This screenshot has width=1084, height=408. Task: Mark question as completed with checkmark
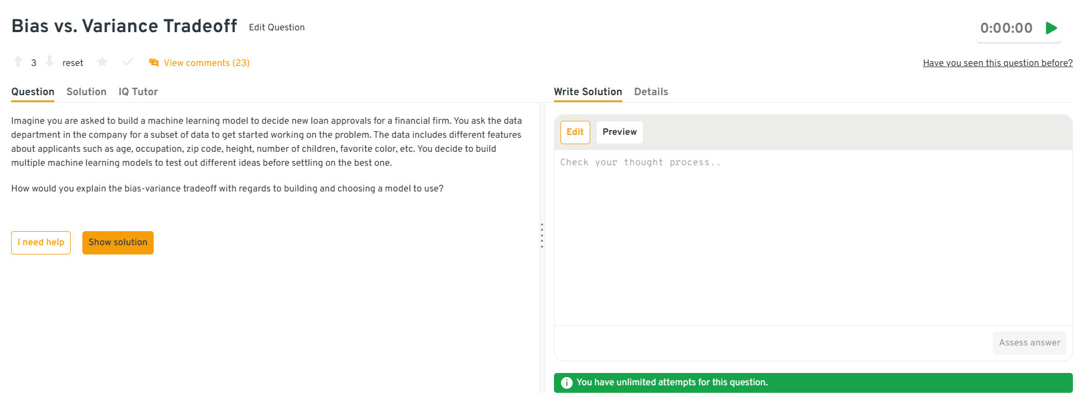128,62
